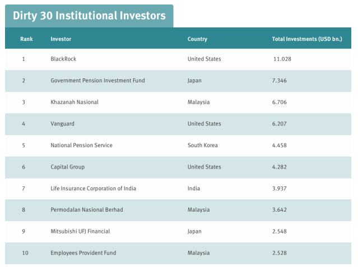Click the 11.028 total investment value
Screen dimensions: 358x267
(x=282, y=59)
